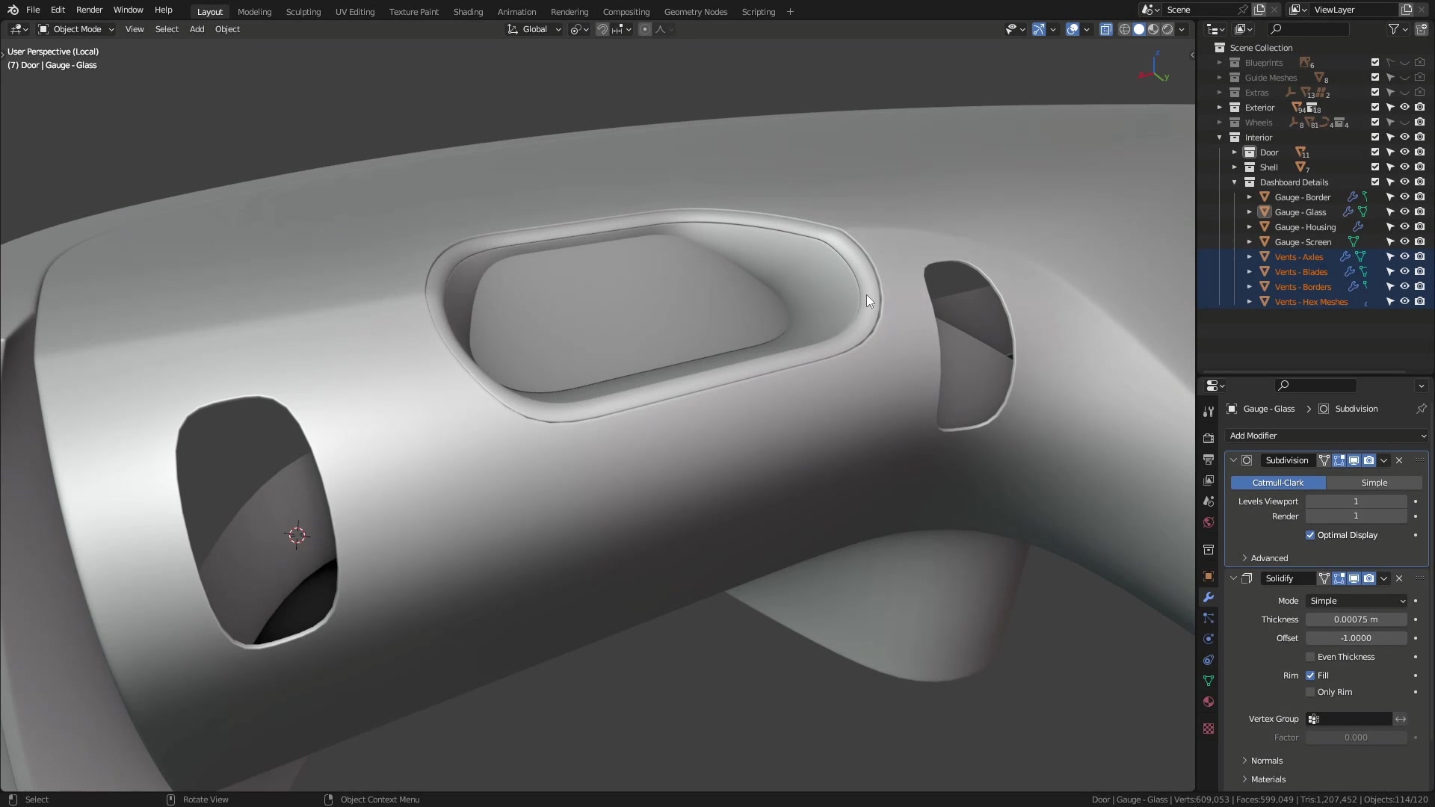Exclude the Exterior collection checkbox

click(1374, 108)
